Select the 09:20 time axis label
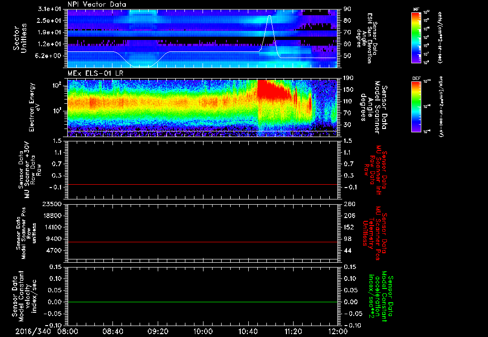This screenshot has height=337, width=488. coord(158,330)
